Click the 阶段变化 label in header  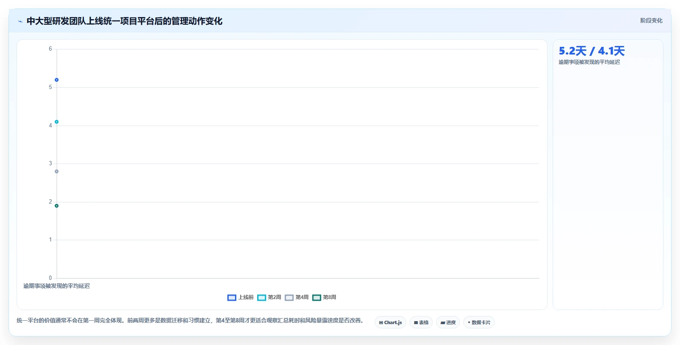click(651, 20)
